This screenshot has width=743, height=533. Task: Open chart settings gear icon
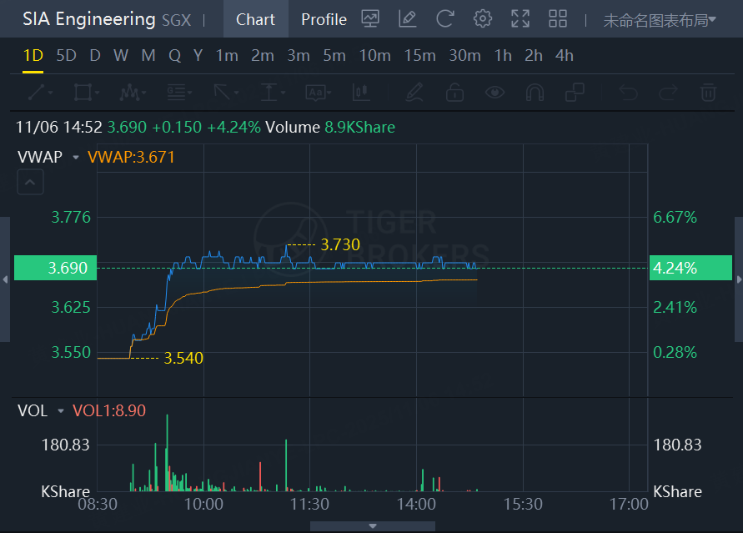click(482, 19)
